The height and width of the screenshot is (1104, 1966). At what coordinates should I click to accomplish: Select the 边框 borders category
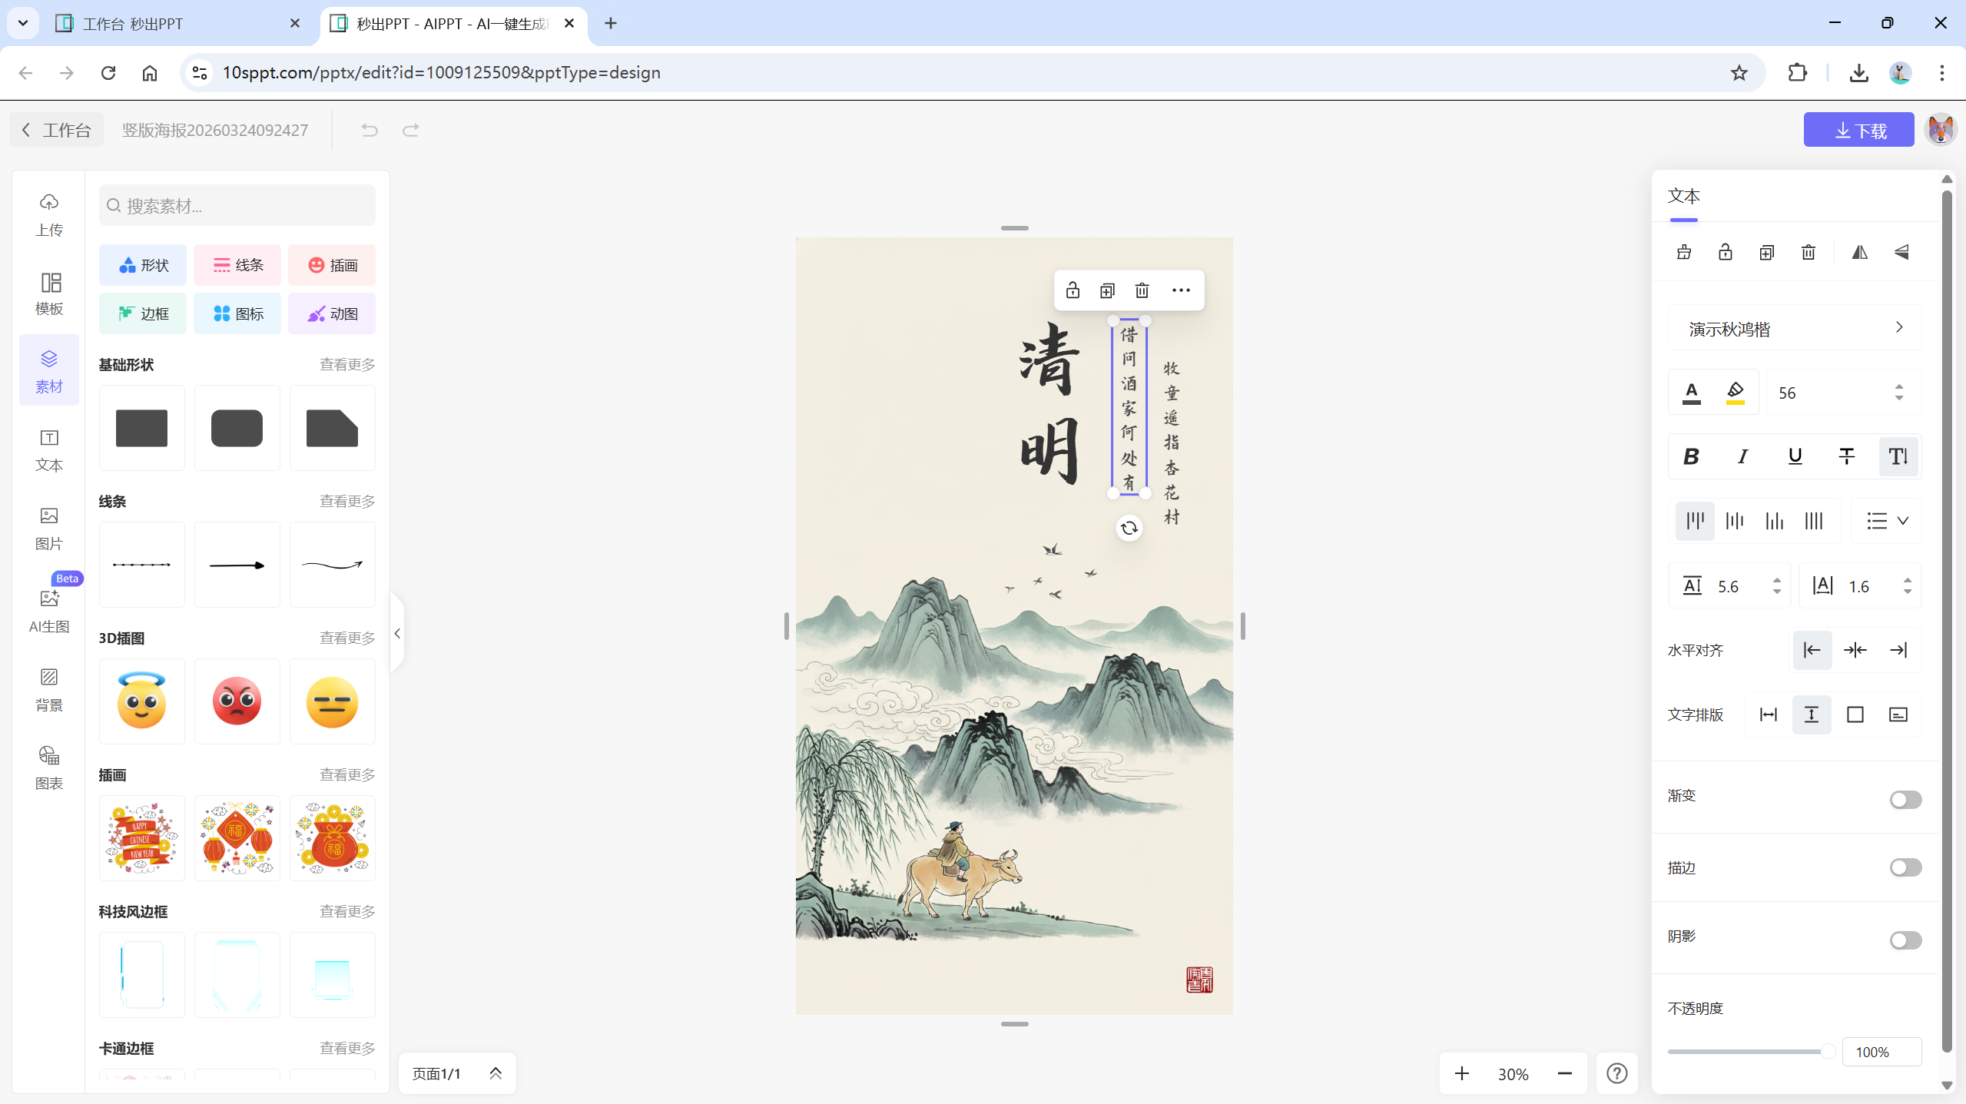coord(143,313)
